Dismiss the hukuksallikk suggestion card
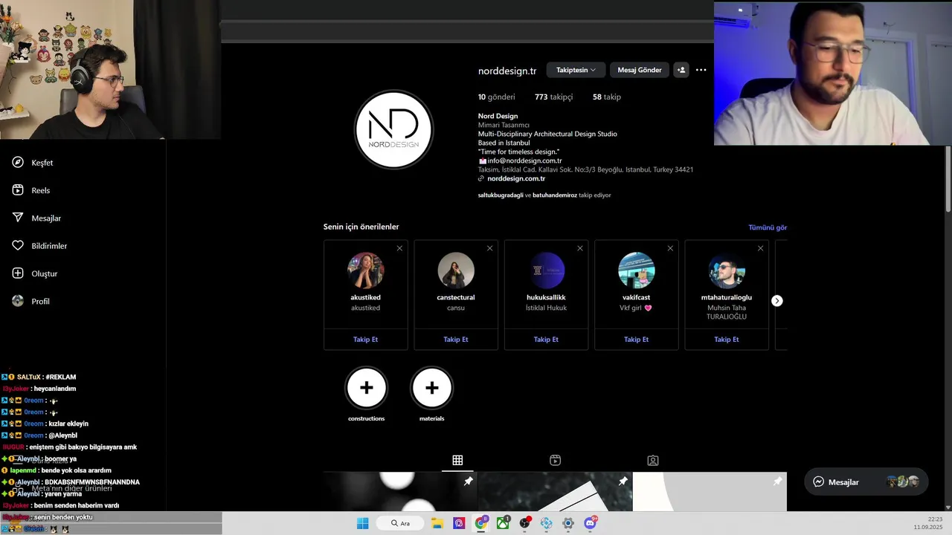 click(x=580, y=248)
